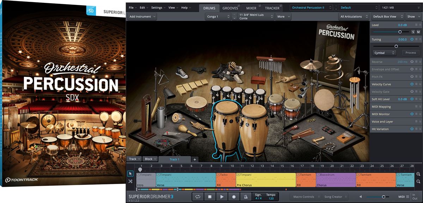Screen dimensions: 423x203
Task: Pop out the Grooves tab in a separate window
Action: [239, 6]
